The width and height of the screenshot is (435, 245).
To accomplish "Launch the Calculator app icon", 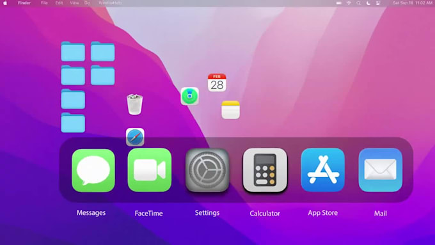I will [x=265, y=170].
